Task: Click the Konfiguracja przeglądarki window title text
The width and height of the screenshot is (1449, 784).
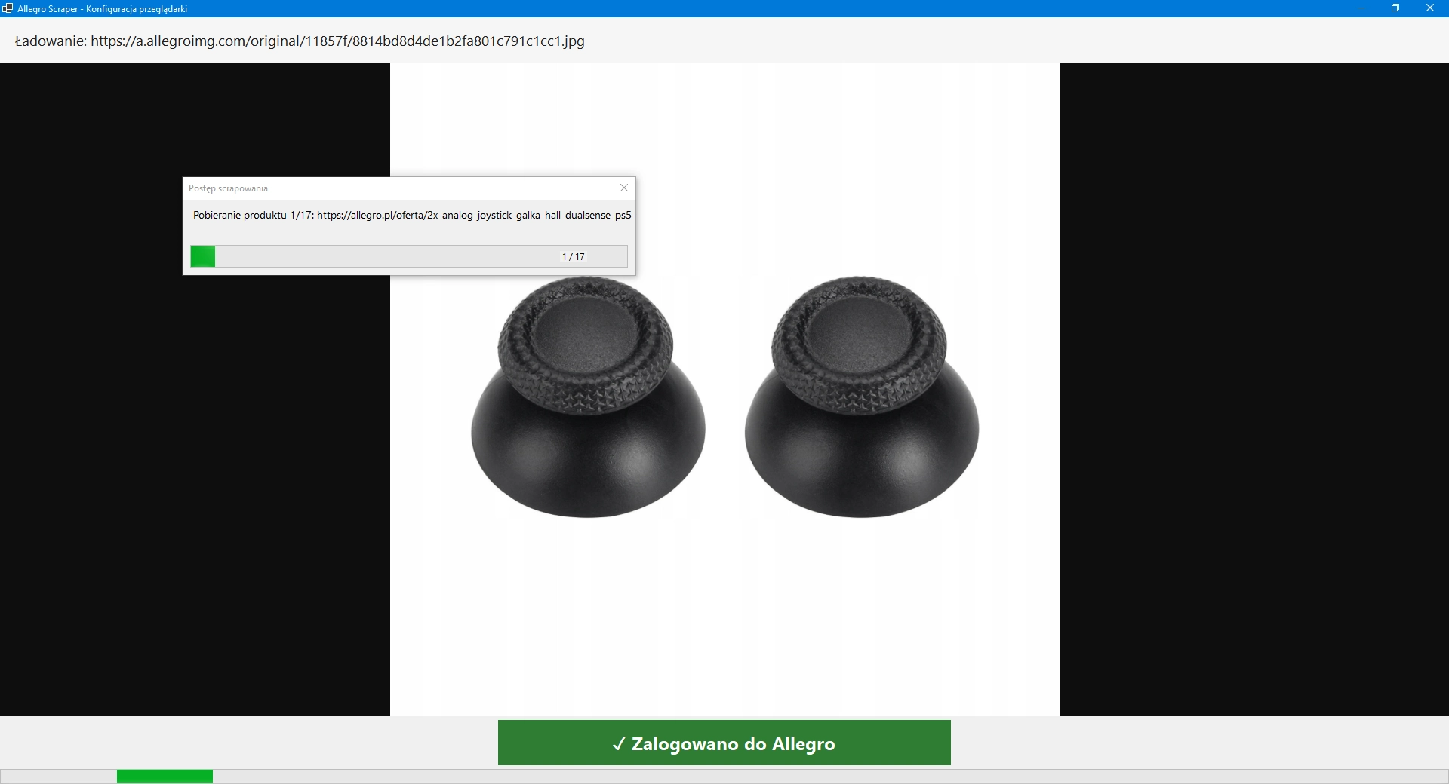Action: tap(137, 9)
